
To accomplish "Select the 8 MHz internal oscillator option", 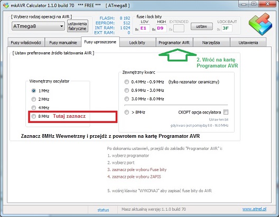I will click(x=34, y=116).
